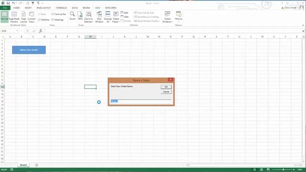
Task: Click macro record icon in status bar
Action: point(11,170)
